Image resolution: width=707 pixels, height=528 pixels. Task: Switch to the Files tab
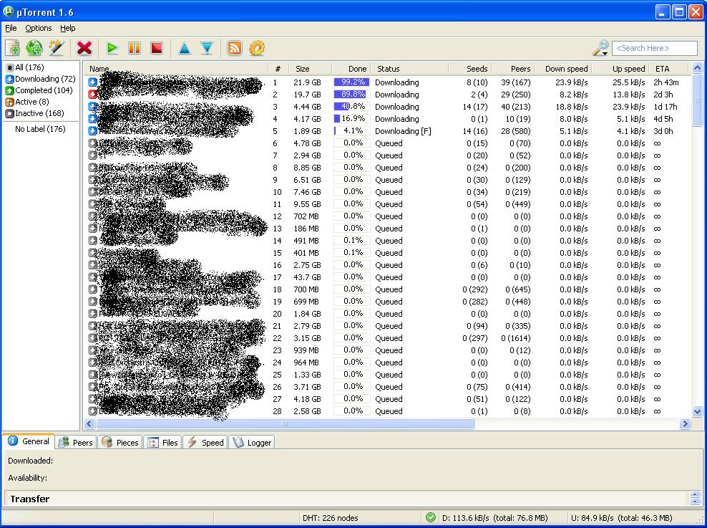162,442
